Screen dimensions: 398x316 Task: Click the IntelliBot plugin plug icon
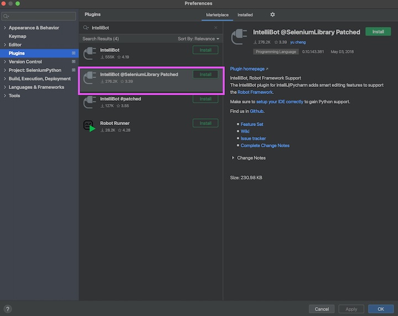pos(89,53)
